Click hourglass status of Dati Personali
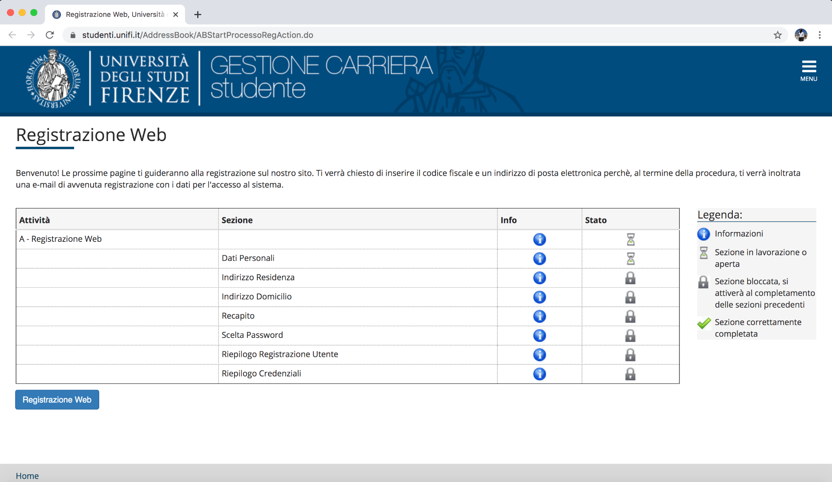Image resolution: width=832 pixels, height=482 pixels. pyautogui.click(x=630, y=259)
